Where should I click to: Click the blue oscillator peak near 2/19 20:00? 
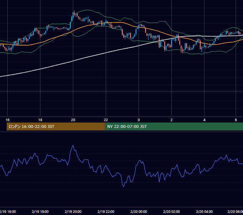click(73, 145)
